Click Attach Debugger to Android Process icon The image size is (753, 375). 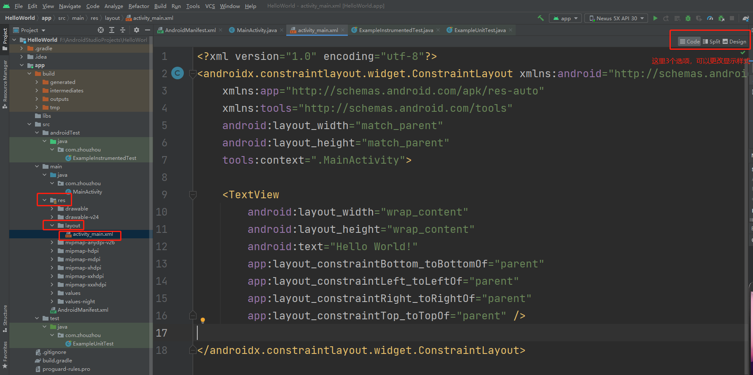pos(721,18)
